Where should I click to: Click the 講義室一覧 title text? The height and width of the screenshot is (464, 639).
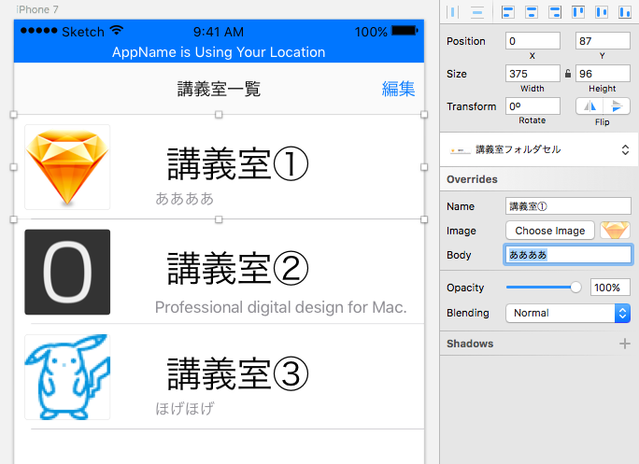[219, 89]
